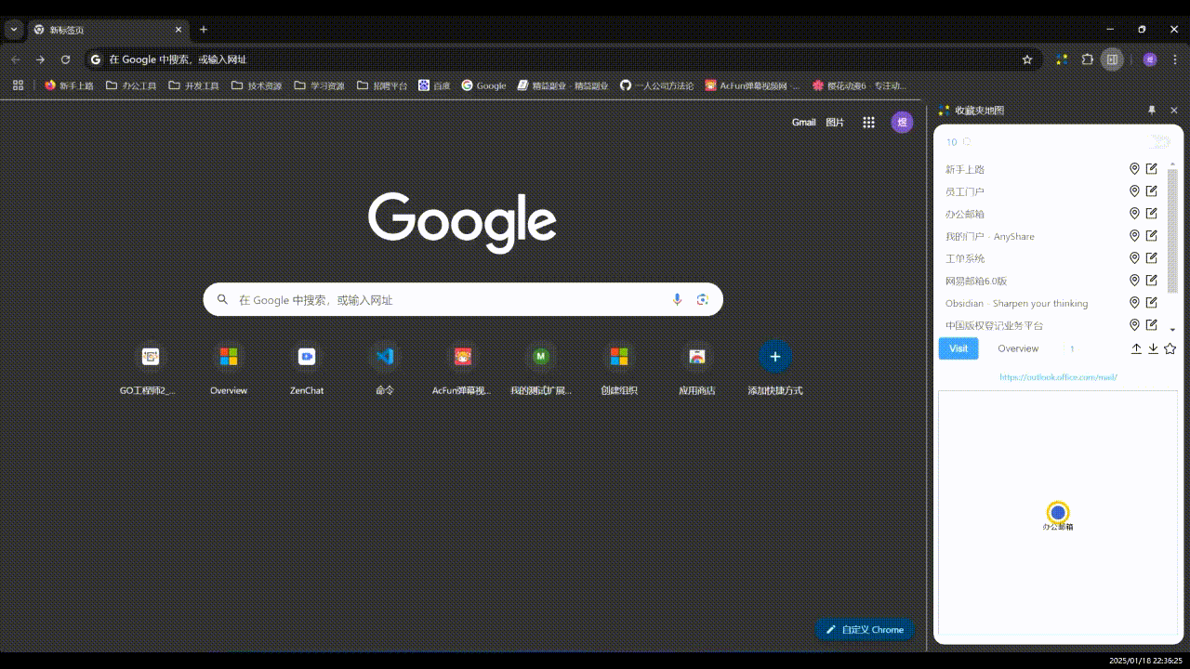Switch to the Overview tab in side panel
Viewport: 1190px width, 669px height.
coord(1018,348)
